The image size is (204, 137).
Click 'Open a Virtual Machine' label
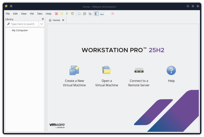[x=107, y=83]
